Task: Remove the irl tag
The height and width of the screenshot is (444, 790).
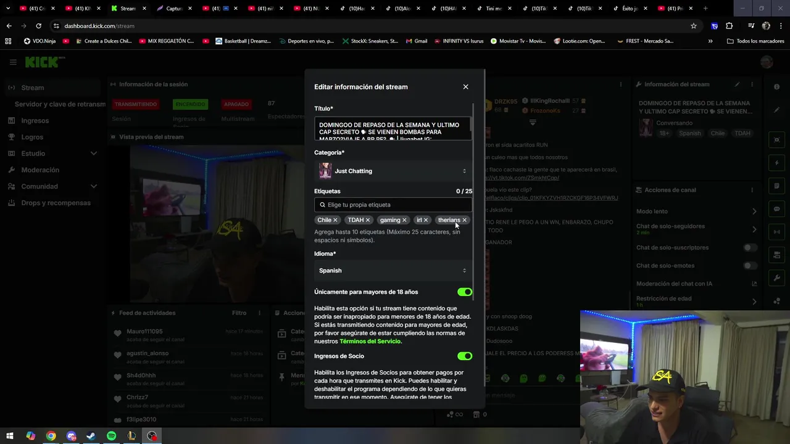Action: (x=425, y=220)
